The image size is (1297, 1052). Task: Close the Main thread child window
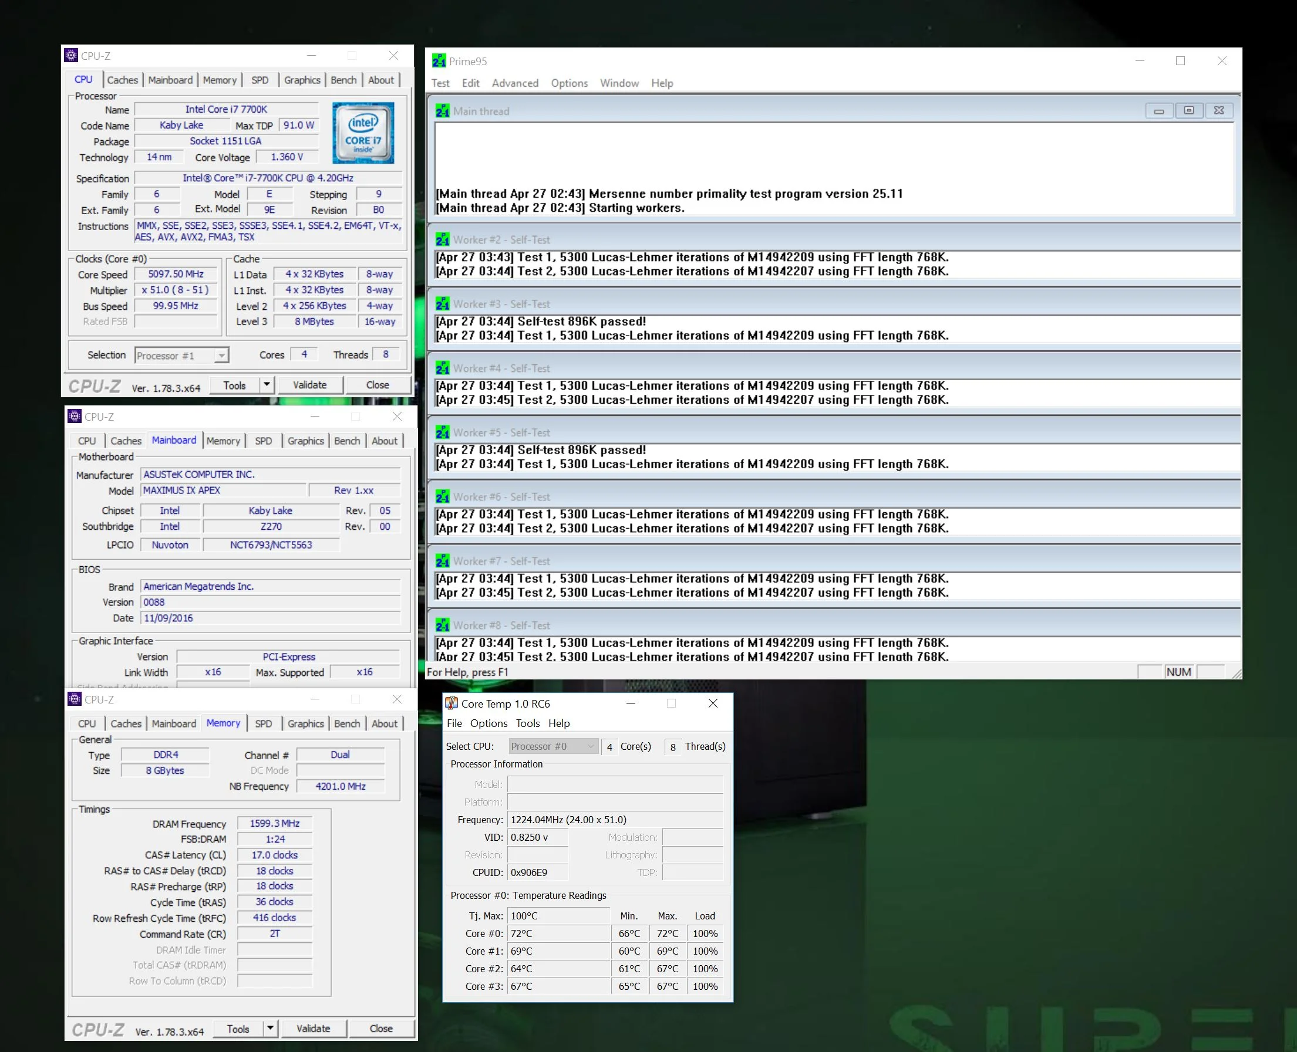pyautogui.click(x=1219, y=110)
